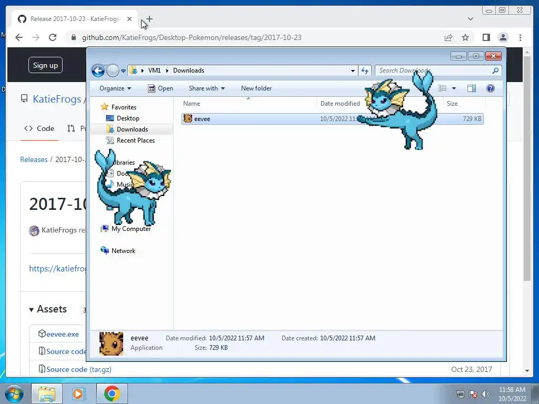Viewport: 539px width, 404px height.
Task: Open Windows Media Player from the taskbar
Action: coord(78,393)
